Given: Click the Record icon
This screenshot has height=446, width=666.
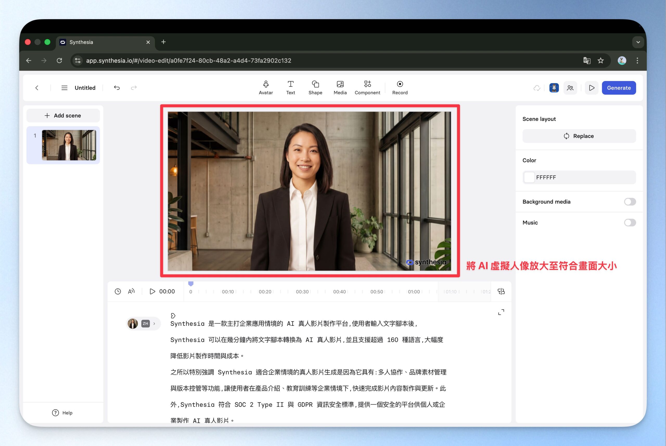Looking at the screenshot, I should (x=400, y=84).
